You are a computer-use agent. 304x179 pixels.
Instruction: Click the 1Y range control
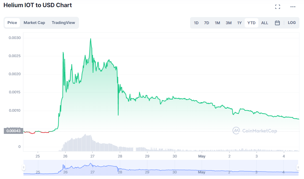click(239, 23)
